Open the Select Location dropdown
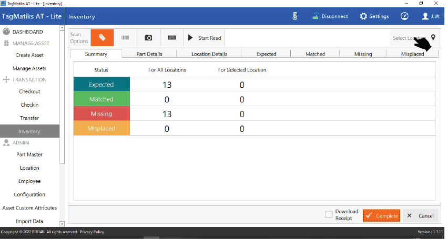The width and height of the screenshot is (447, 239). [408, 38]
